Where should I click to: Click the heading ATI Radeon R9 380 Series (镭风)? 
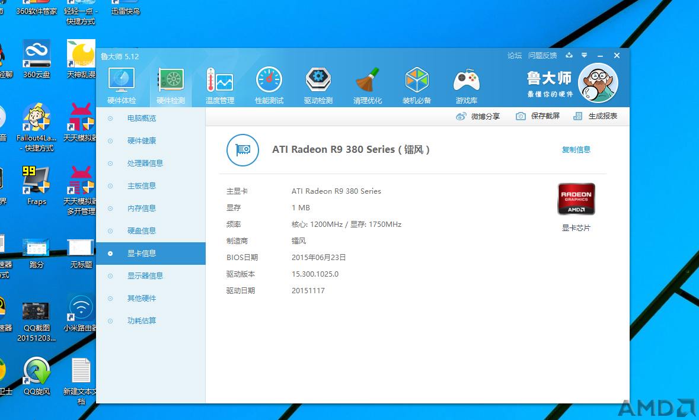pyautogui.click(x=351, y=150)
